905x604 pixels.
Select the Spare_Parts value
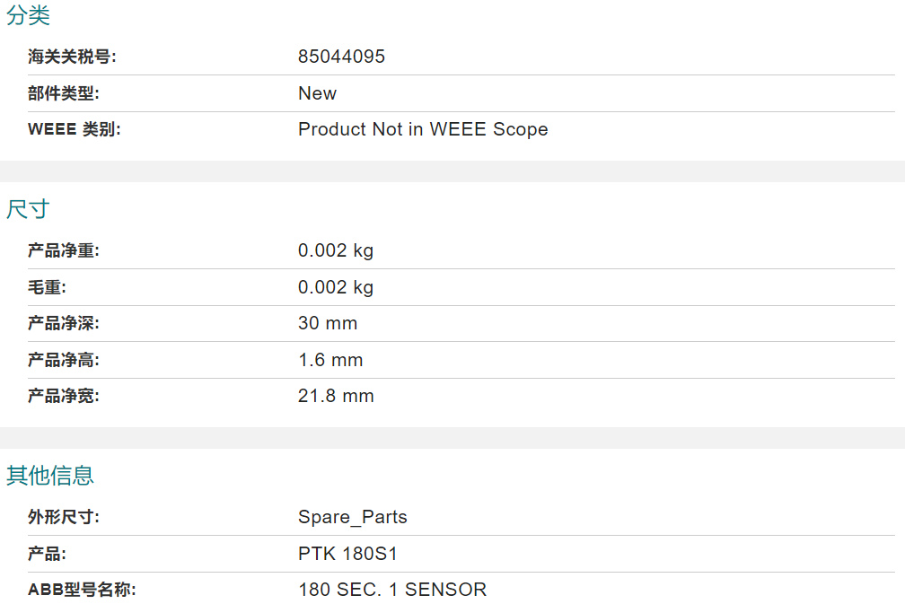[x=353, y=517]
